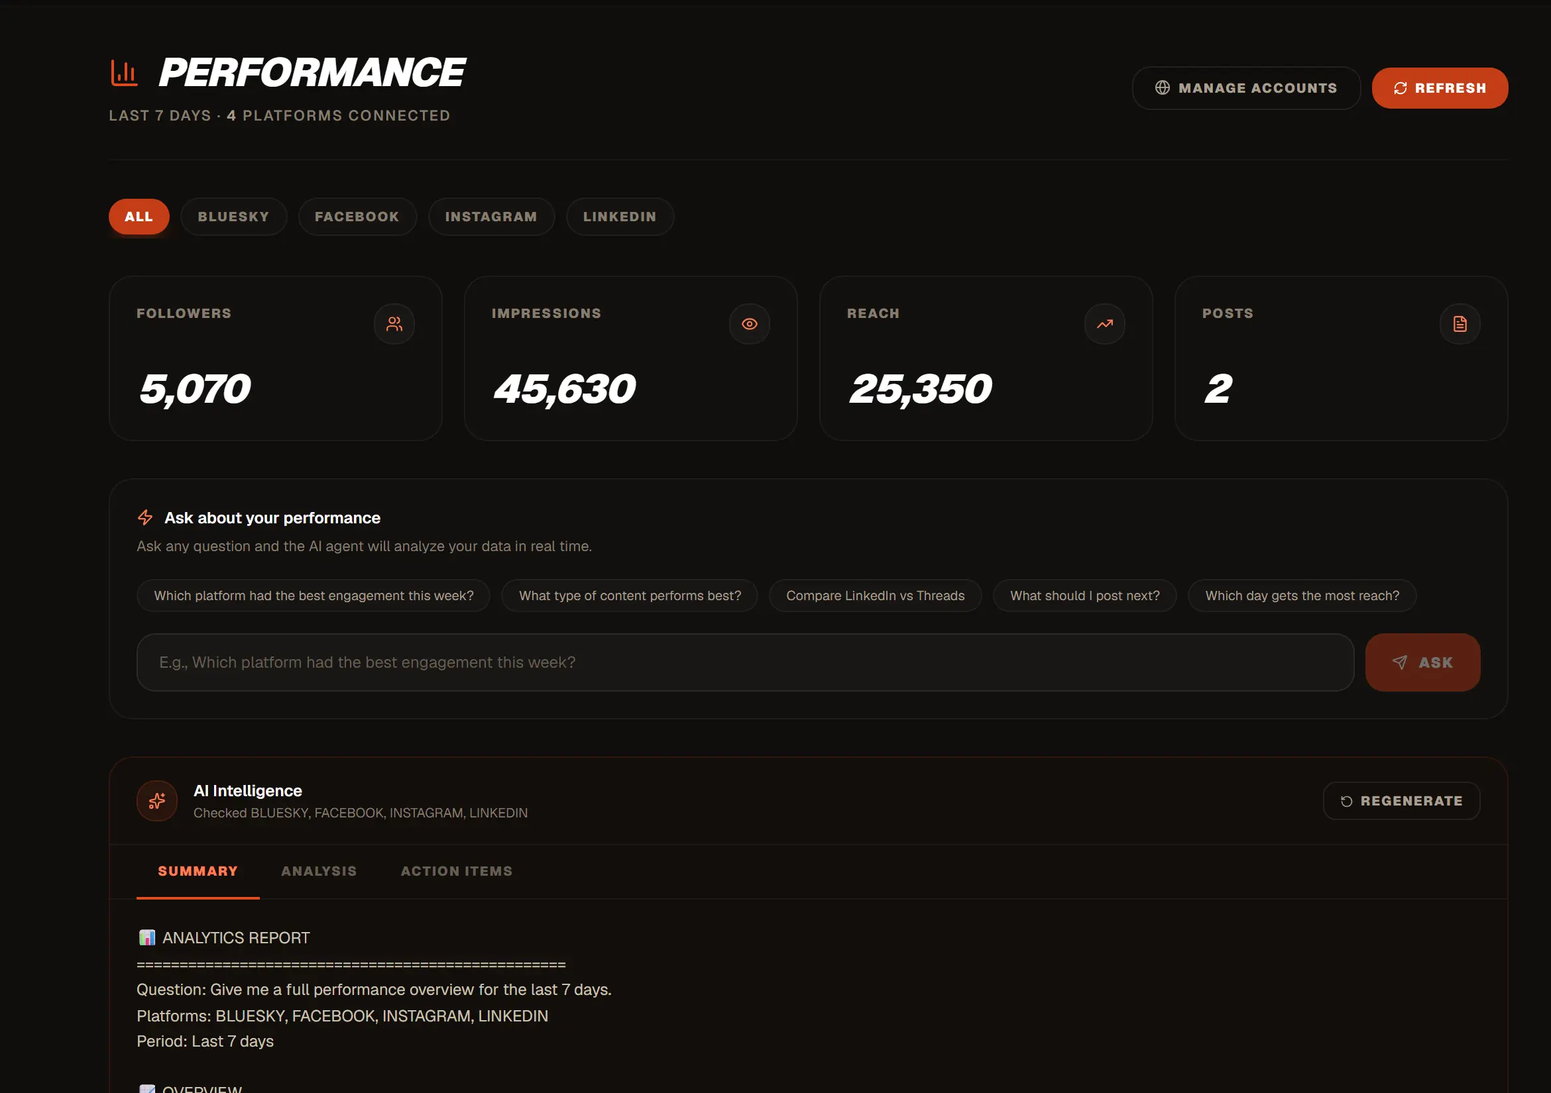The width and height of the screenshot is (1551, 1093).
Task: Click the impressions eye icon
Action: click(749, 324)
